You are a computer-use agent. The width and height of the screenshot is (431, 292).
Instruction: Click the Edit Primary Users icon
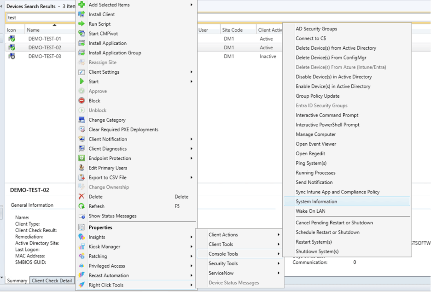click(82, 168)
